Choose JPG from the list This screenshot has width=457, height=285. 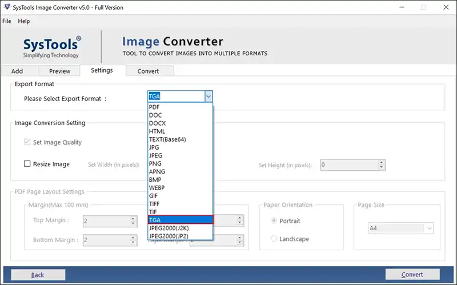click(180, 147)
